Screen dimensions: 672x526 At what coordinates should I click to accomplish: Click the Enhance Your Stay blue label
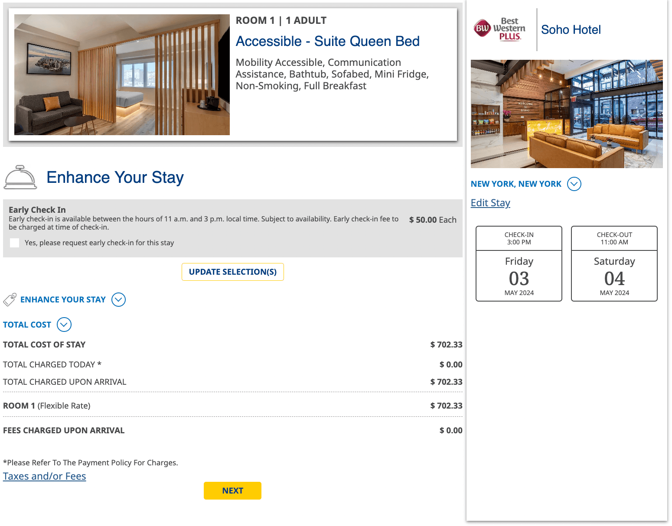pos(63,299)
